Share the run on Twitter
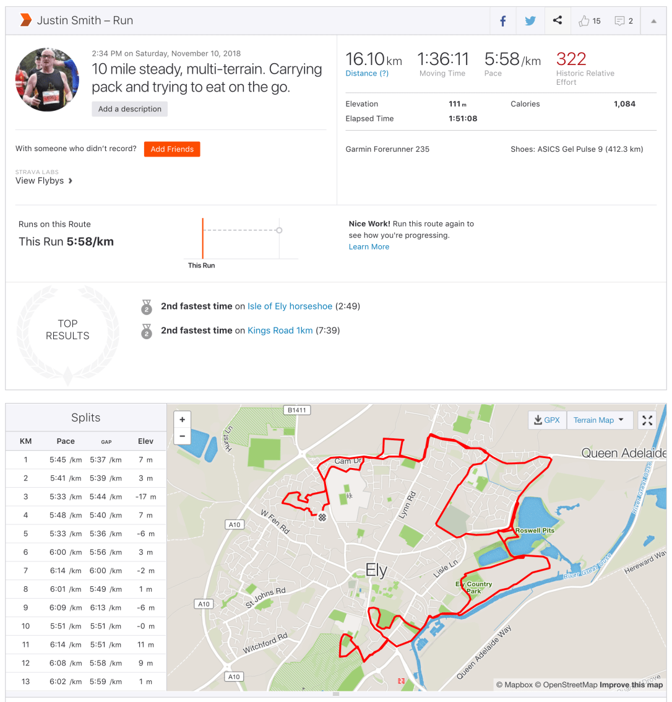The width and height of the screenshot is (672, 702). (530, 21)
